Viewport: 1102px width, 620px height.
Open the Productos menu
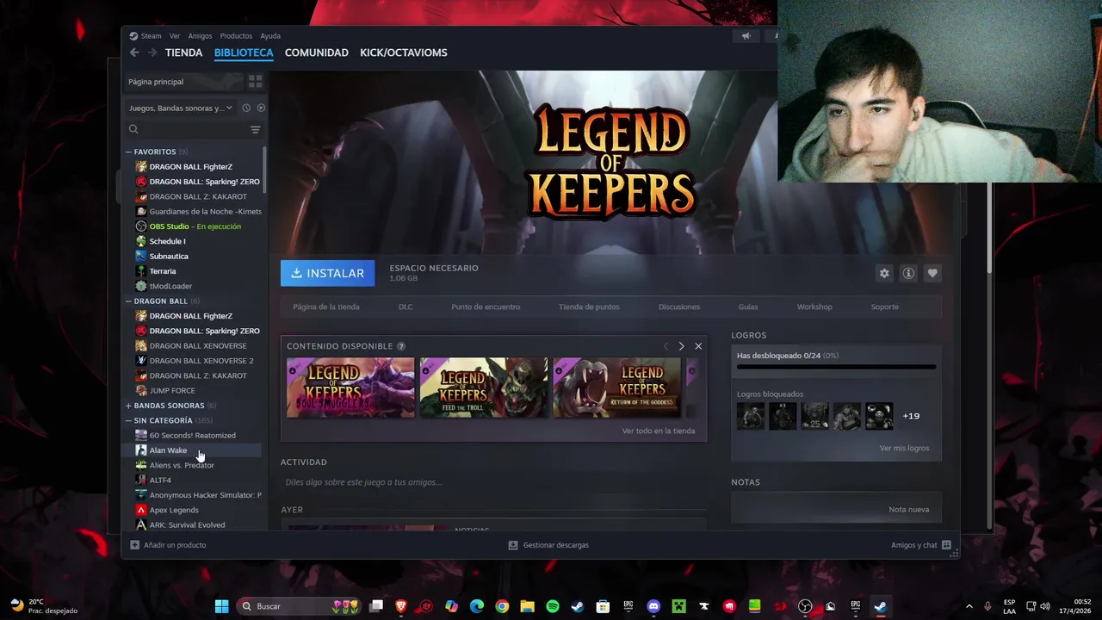coord(236,36)
